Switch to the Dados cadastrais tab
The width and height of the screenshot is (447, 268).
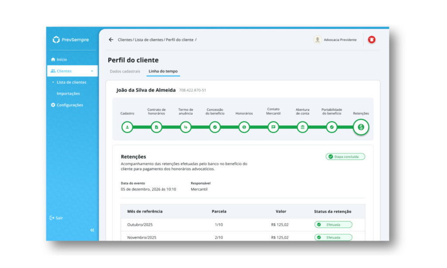click(125, 71)
